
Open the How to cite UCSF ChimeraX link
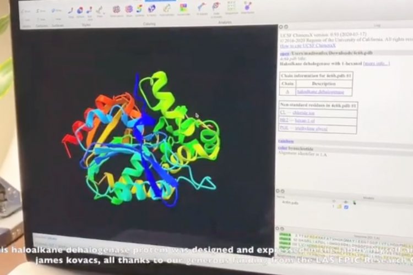[308, 46]
